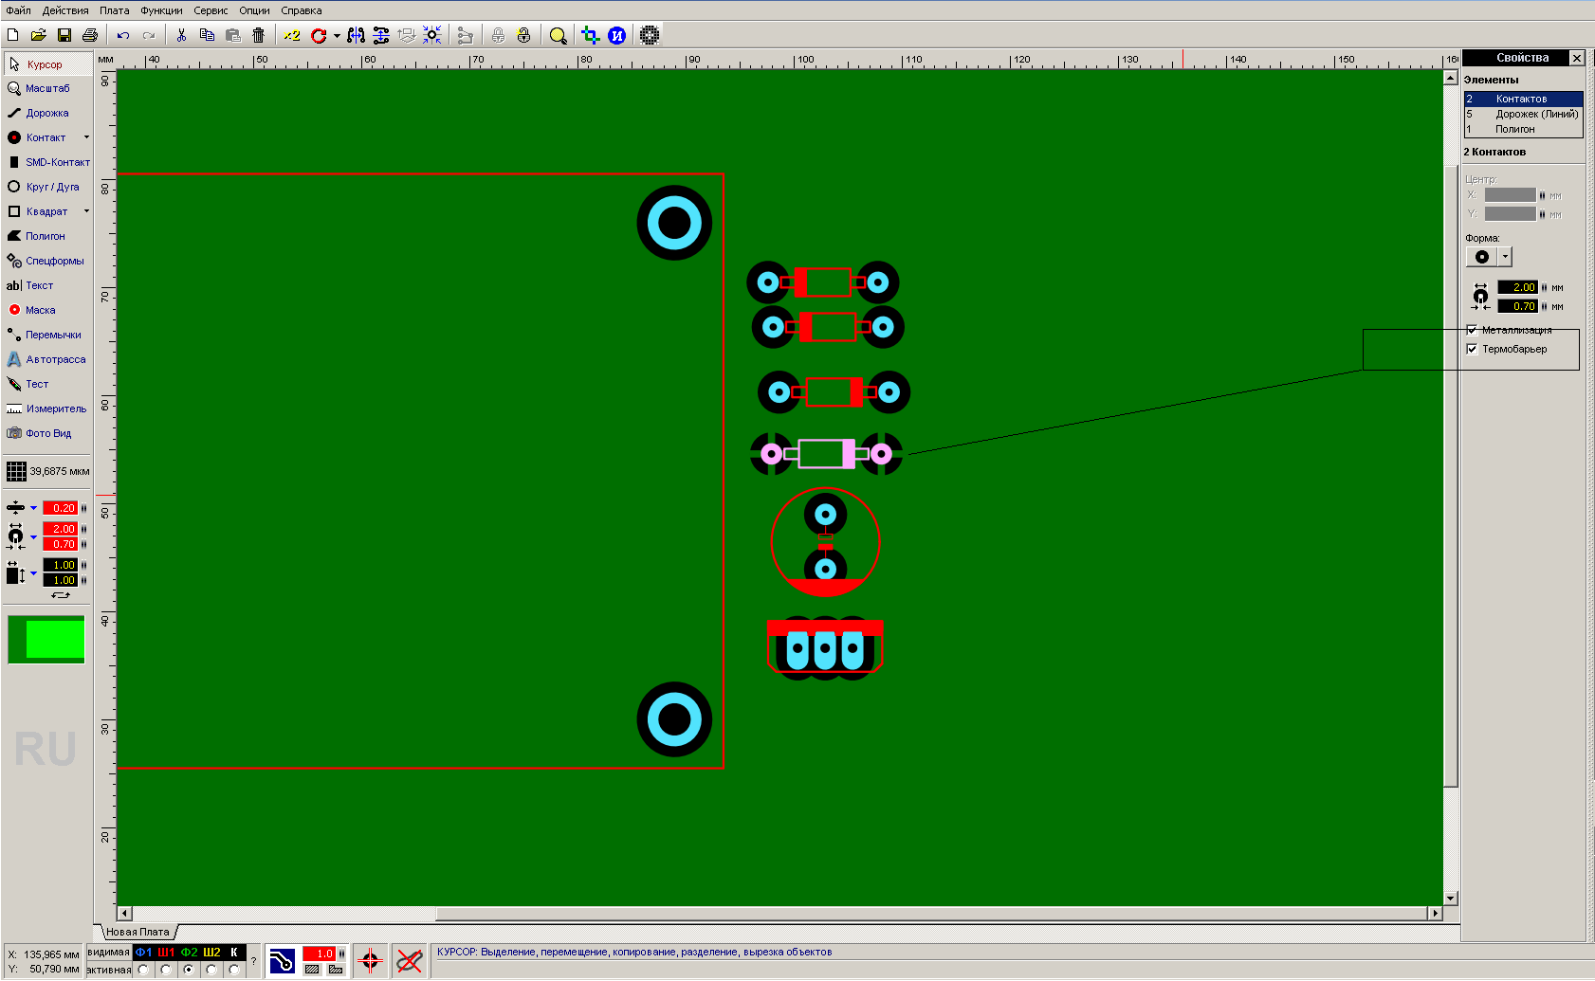The image size is (1595, 981).
Task: Open grid size setting 39,6875 мкм
Action: click(48, 471)
